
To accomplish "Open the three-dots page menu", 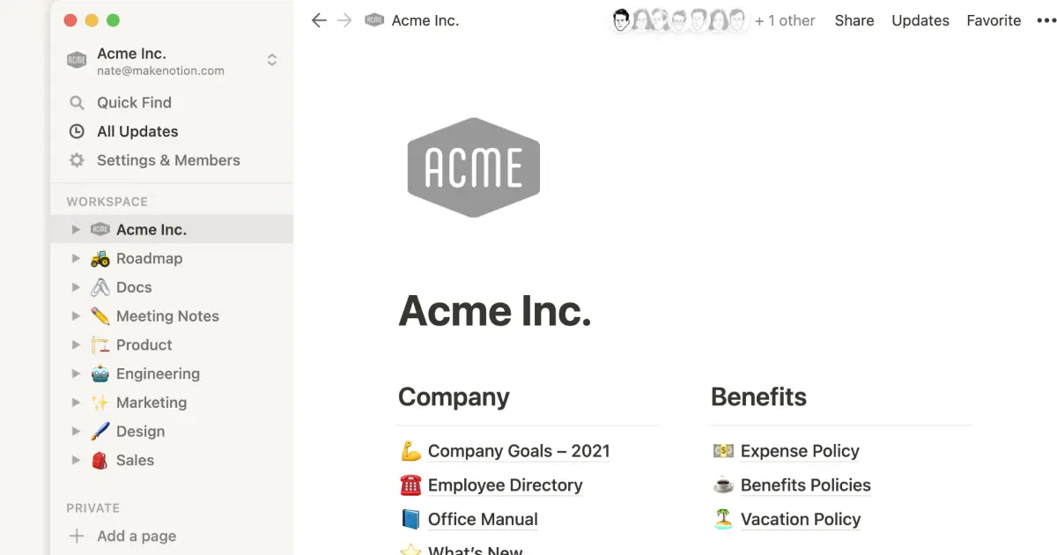I will click(x=1046, y=20).
